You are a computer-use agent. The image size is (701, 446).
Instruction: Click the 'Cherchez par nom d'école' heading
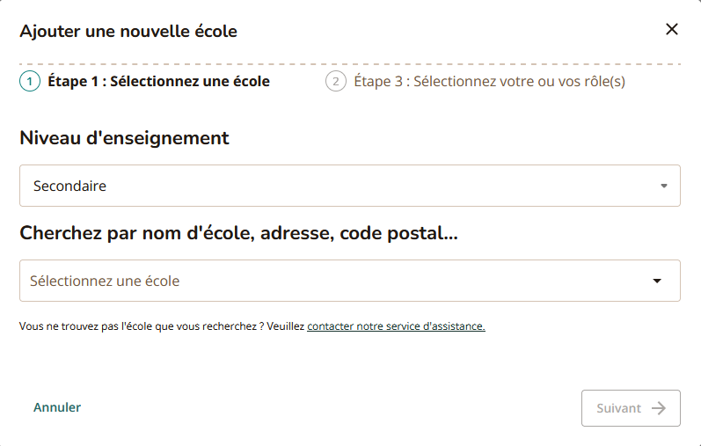[x=239, y=233]
